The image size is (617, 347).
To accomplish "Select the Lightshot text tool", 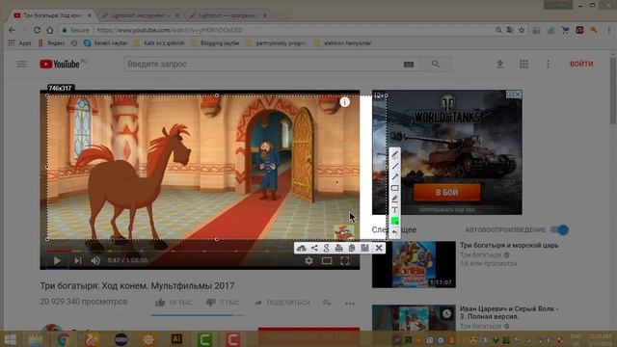I will [394, 210].
